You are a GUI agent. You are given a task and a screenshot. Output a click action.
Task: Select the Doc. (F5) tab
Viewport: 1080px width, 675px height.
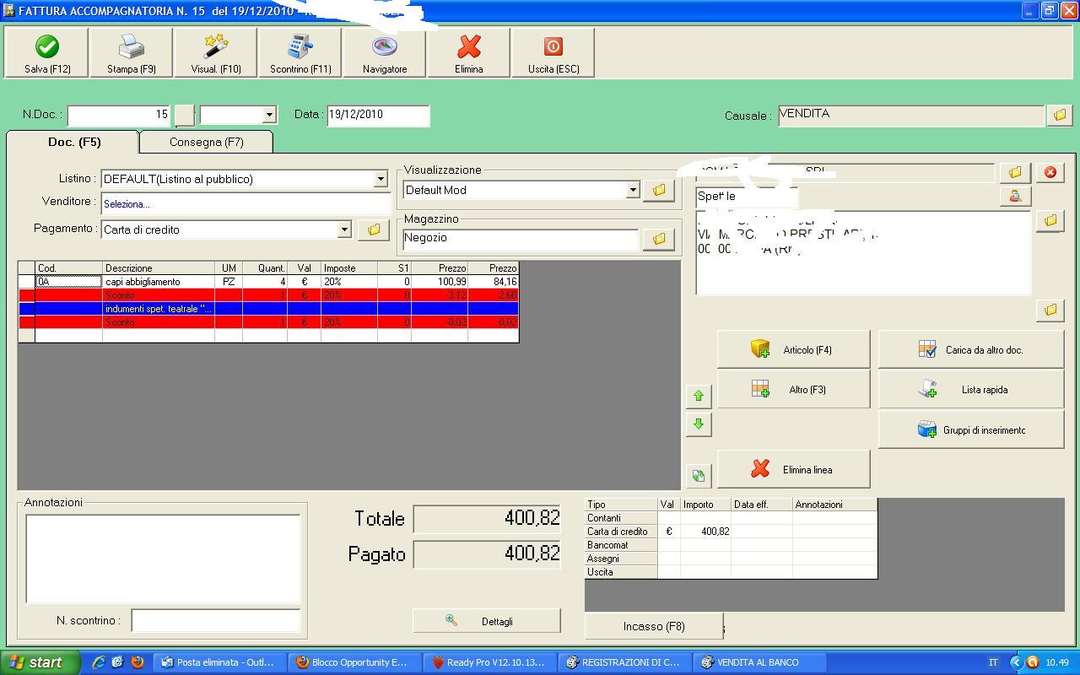pyautogui.click(x=73, y=142)
